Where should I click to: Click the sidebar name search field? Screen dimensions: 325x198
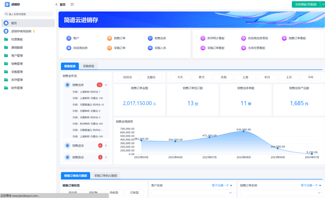click(30, 14)
